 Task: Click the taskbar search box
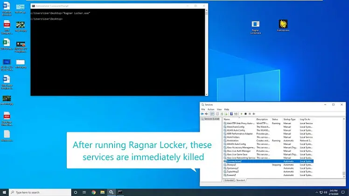(x=40, y=192)
